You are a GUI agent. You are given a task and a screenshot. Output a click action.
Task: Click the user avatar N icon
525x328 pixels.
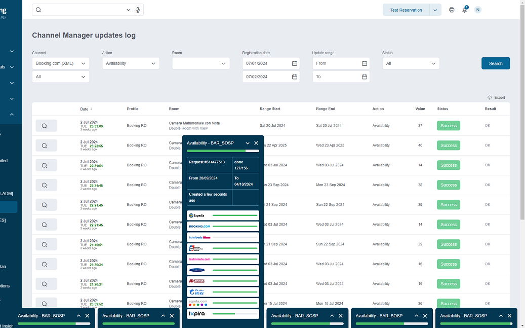tap(477, 10)
